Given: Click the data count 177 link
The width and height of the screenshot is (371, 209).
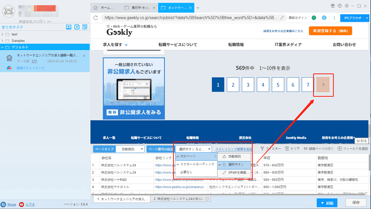Looking at the screenshot, I should point(34,61).
